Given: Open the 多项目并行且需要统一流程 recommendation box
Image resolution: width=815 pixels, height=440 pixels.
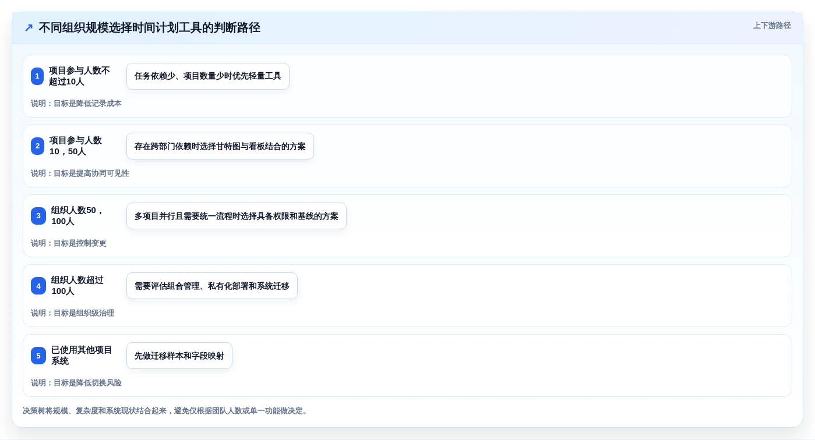Looking at the screenshot, I should (x=237, y=216).
